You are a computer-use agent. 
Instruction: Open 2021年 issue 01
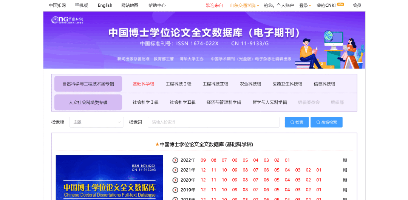pyautogui.click(x=319, y=170)
